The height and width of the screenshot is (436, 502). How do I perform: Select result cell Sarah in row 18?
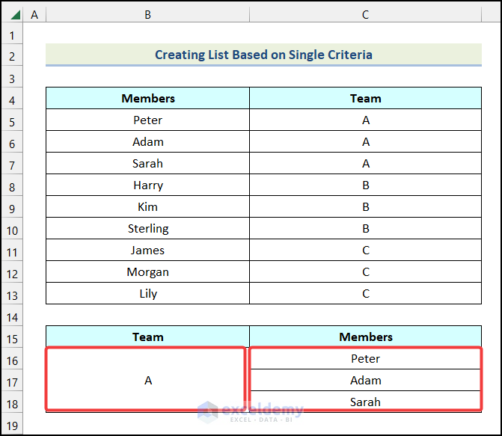365,402
